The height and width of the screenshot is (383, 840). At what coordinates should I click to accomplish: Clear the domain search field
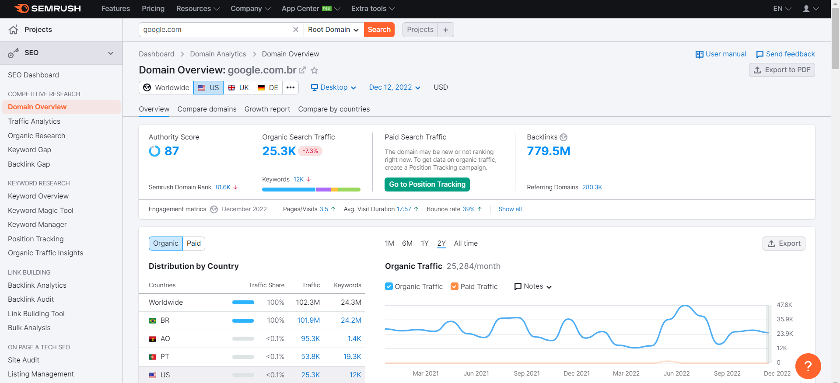coord(296,30)
